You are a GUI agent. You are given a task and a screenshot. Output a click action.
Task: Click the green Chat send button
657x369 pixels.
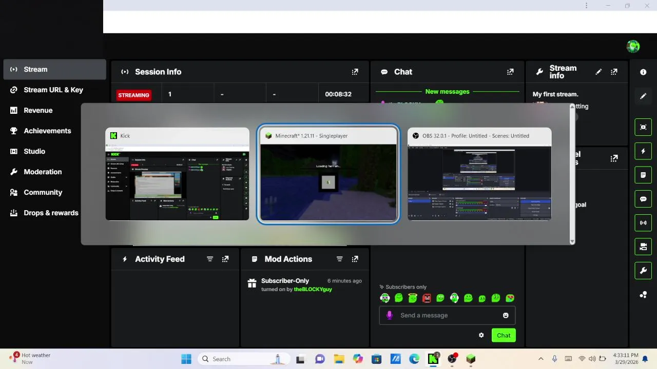504,335
